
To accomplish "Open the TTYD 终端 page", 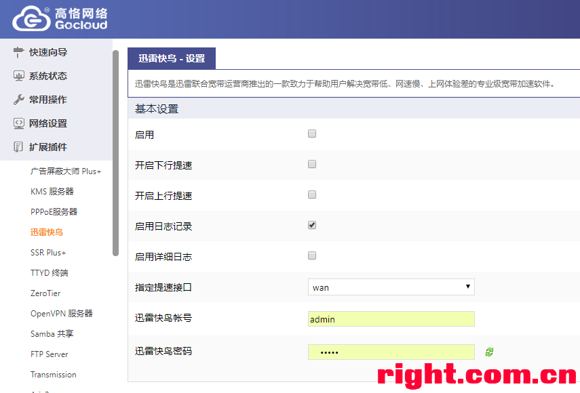I will pos(50,272).
